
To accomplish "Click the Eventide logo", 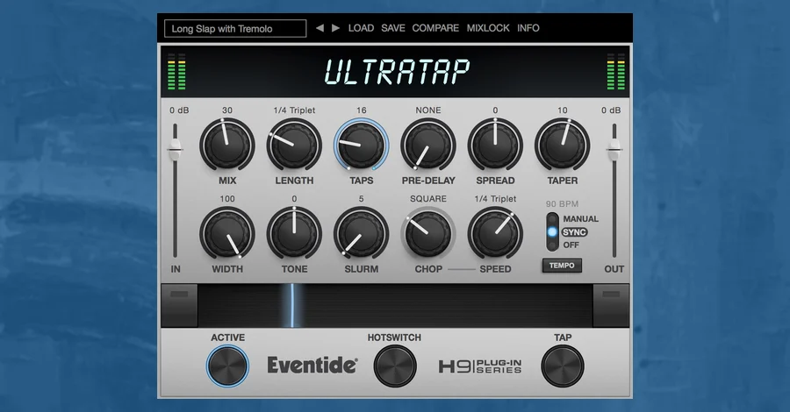I will click(312, 366).
